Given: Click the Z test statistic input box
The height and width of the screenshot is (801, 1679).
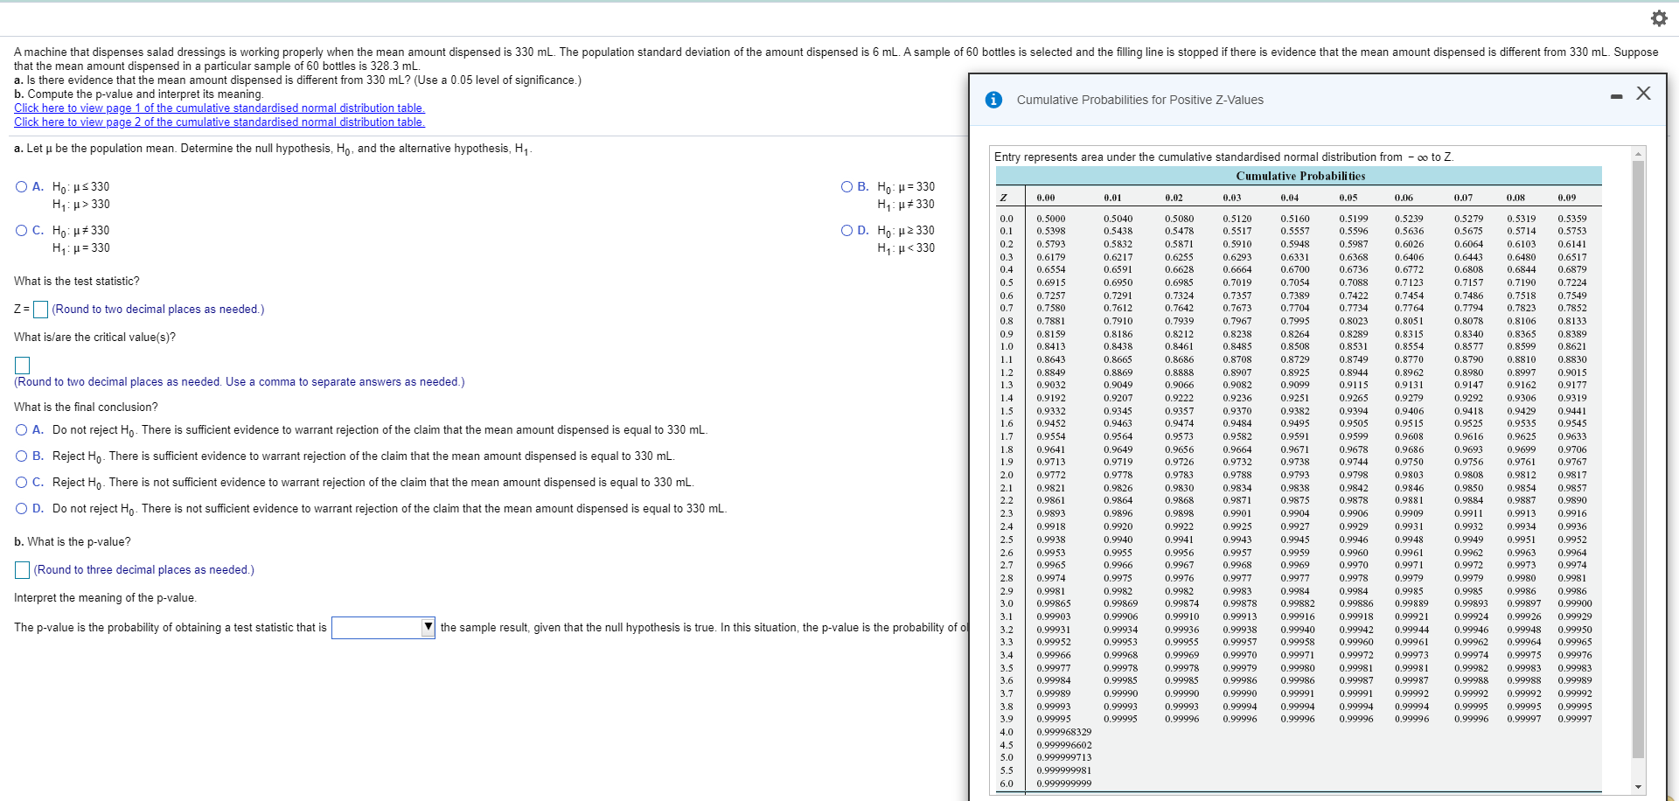Looking at the screenshot, I should tap(40, 309).
